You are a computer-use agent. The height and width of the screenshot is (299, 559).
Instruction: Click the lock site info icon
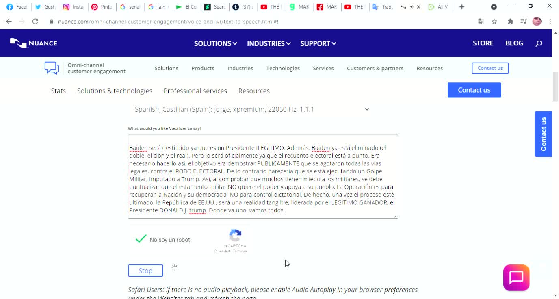click(x=52, y=22)
